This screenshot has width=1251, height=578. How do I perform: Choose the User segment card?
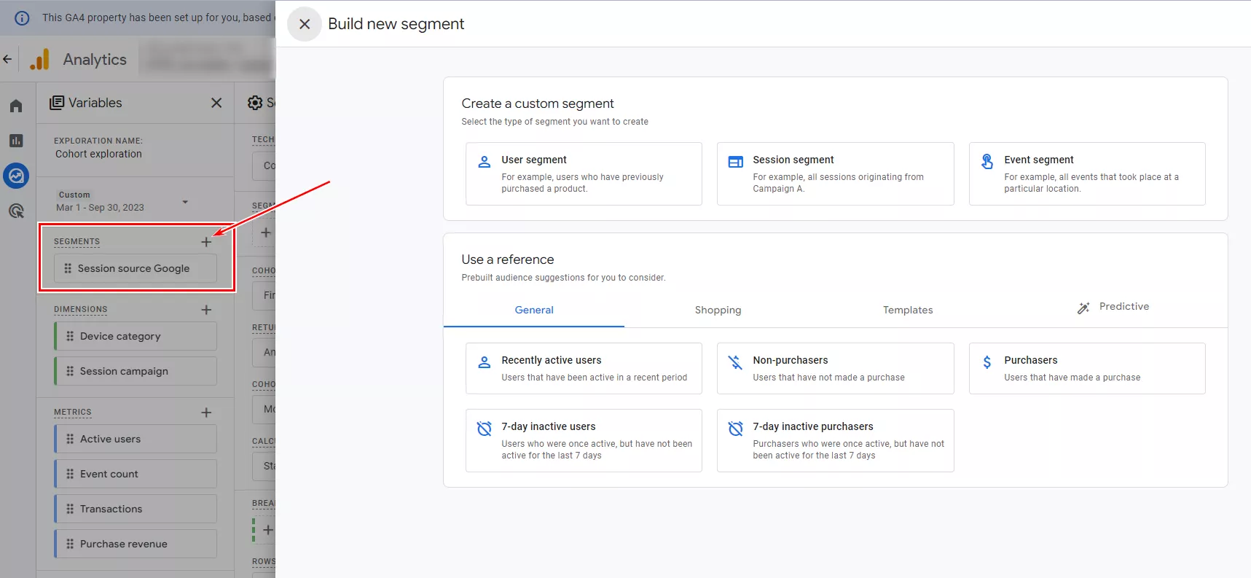(x=584, y=173)
